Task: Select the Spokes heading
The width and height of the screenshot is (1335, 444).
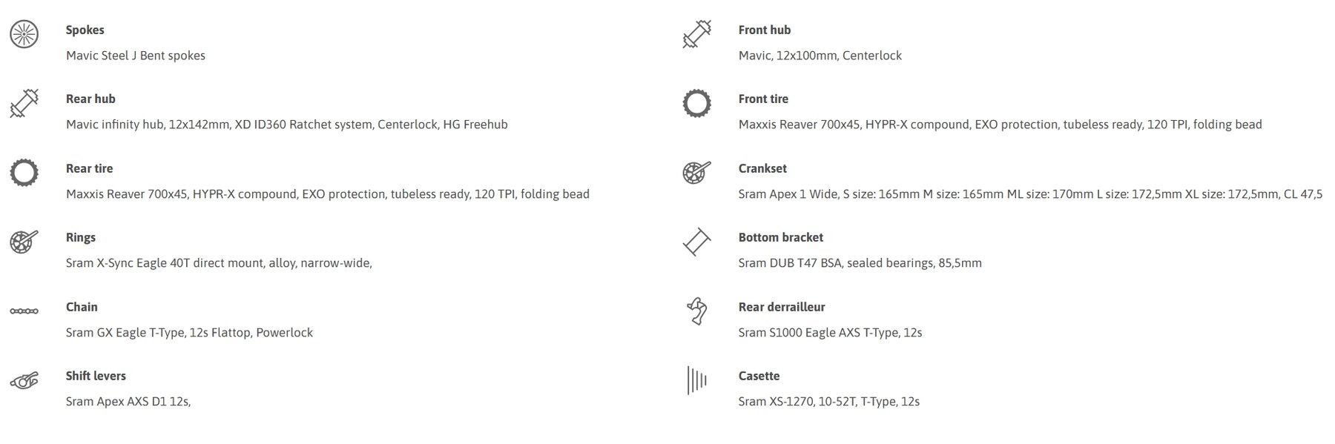Action: tap(85, 30)
